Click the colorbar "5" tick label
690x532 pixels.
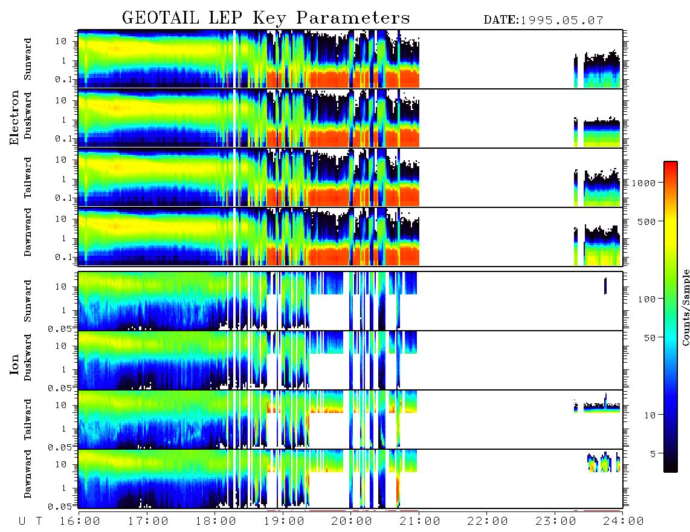[653, 454]
